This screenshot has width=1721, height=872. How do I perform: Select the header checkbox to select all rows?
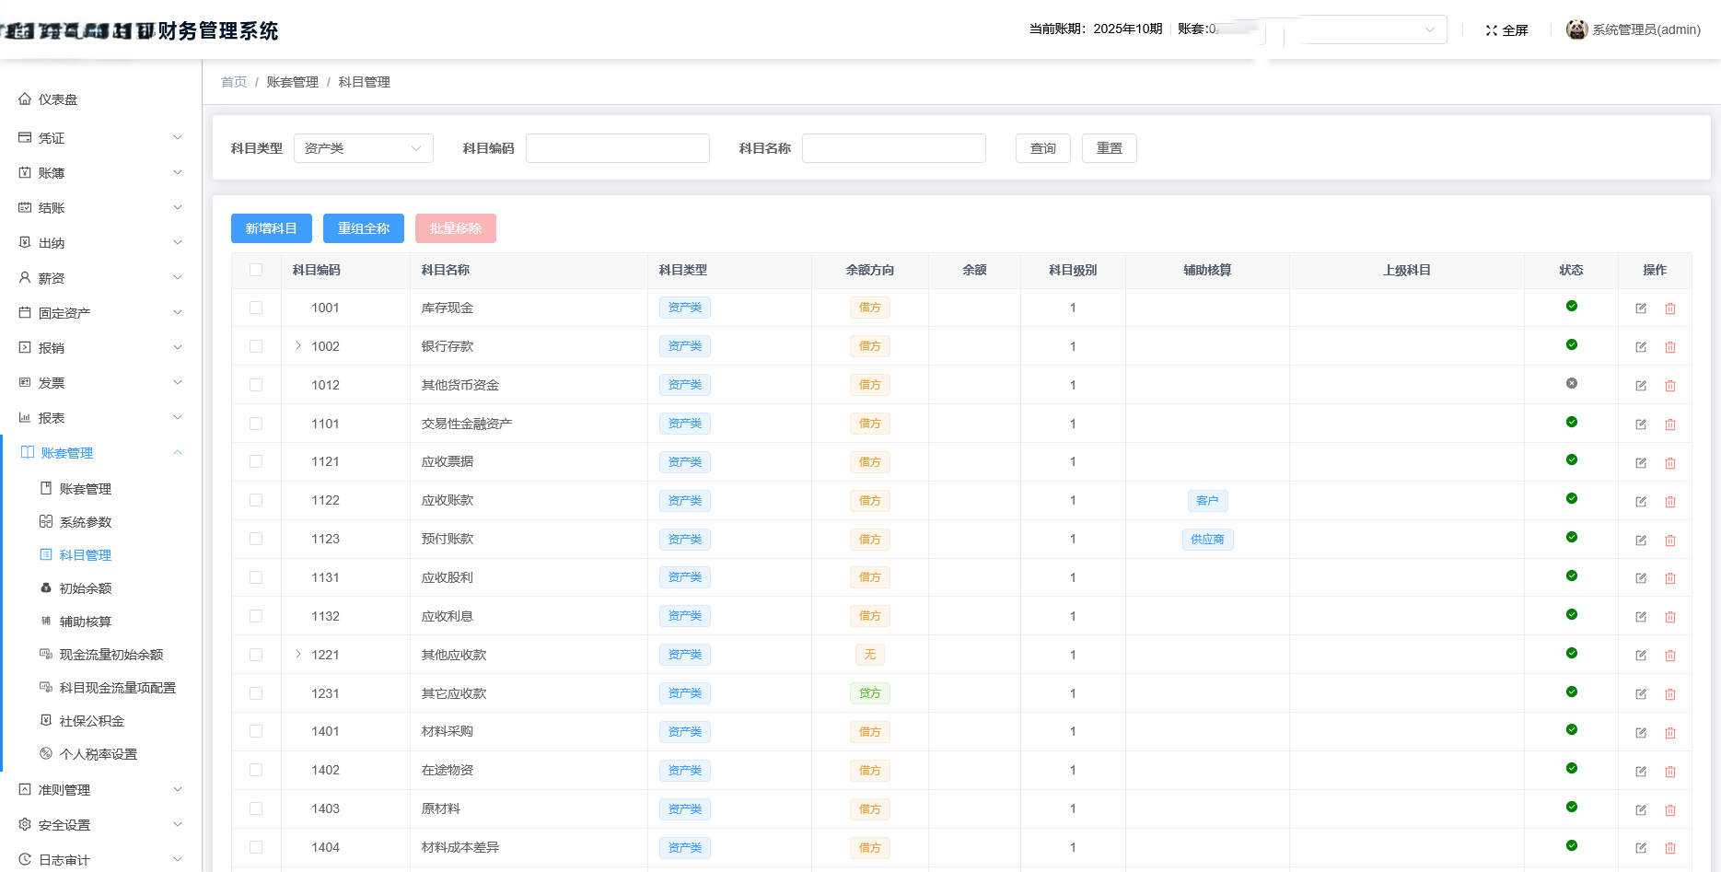(x=256, y=269)
